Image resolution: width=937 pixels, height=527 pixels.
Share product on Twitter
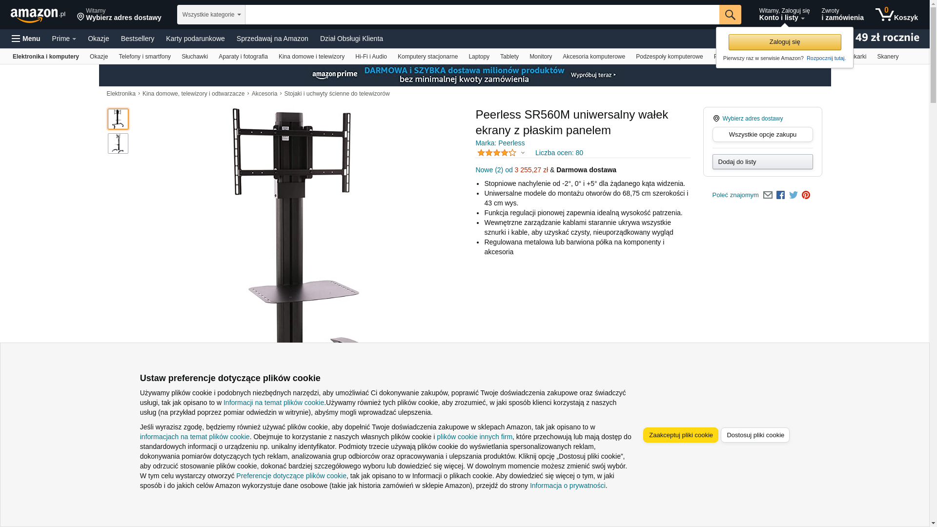pos(794,195)
